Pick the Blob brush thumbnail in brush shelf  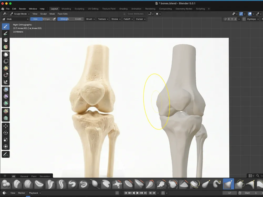[6, 184]
